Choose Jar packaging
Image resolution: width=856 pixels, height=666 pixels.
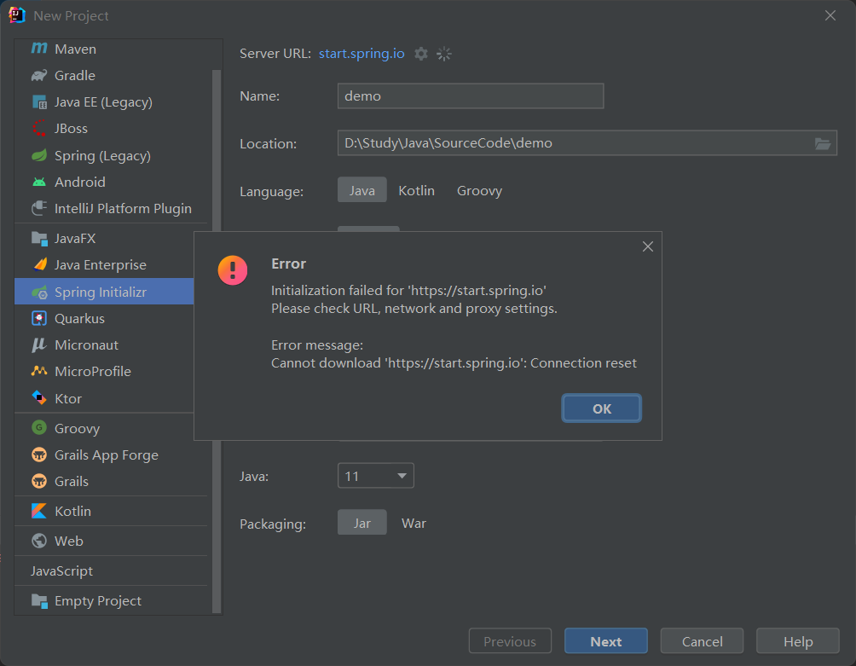tap(362, 523)
